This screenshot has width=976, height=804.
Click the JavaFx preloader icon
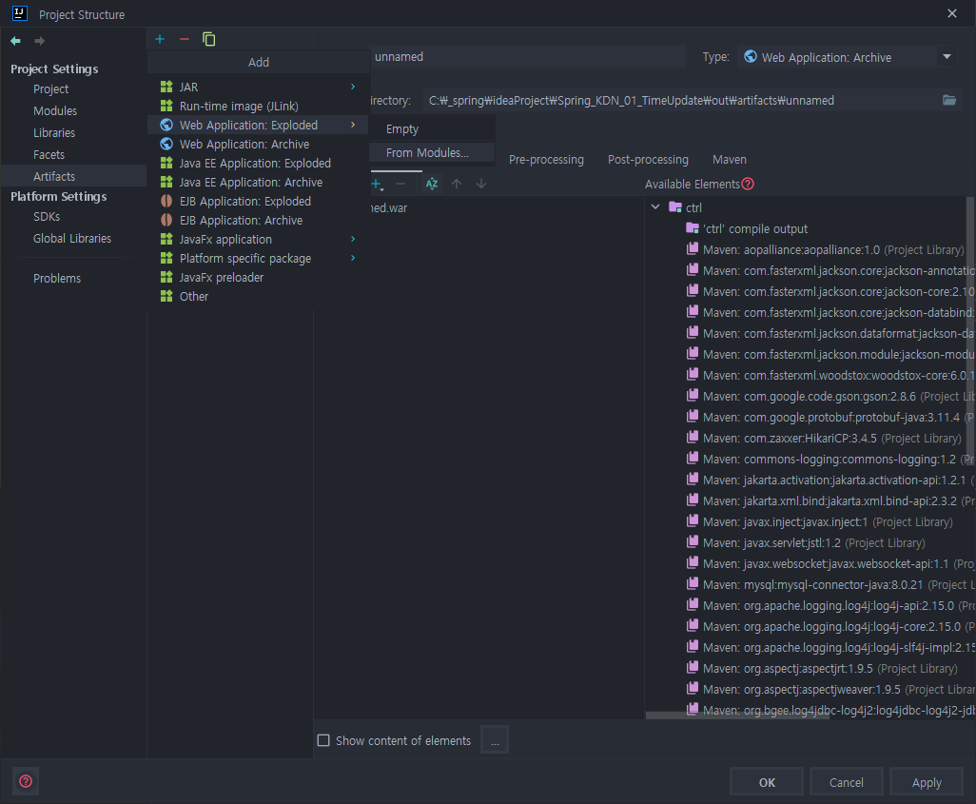point(166,277)
